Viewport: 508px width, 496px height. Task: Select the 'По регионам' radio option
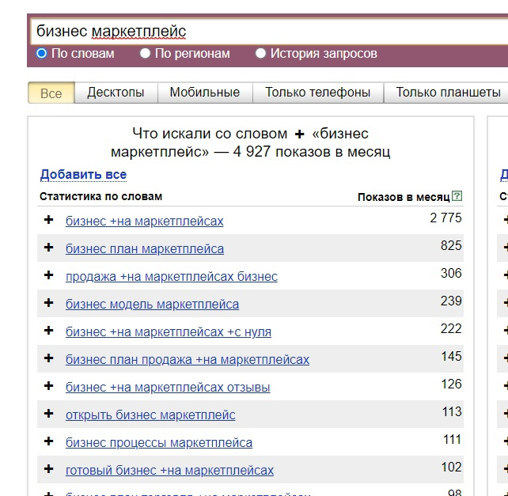[x=145, y=53]
